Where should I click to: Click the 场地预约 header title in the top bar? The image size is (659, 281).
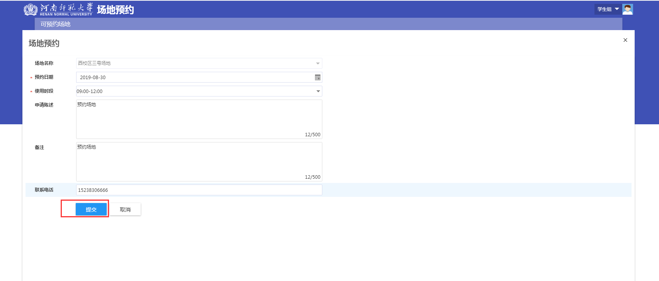(x=115, y=10)
